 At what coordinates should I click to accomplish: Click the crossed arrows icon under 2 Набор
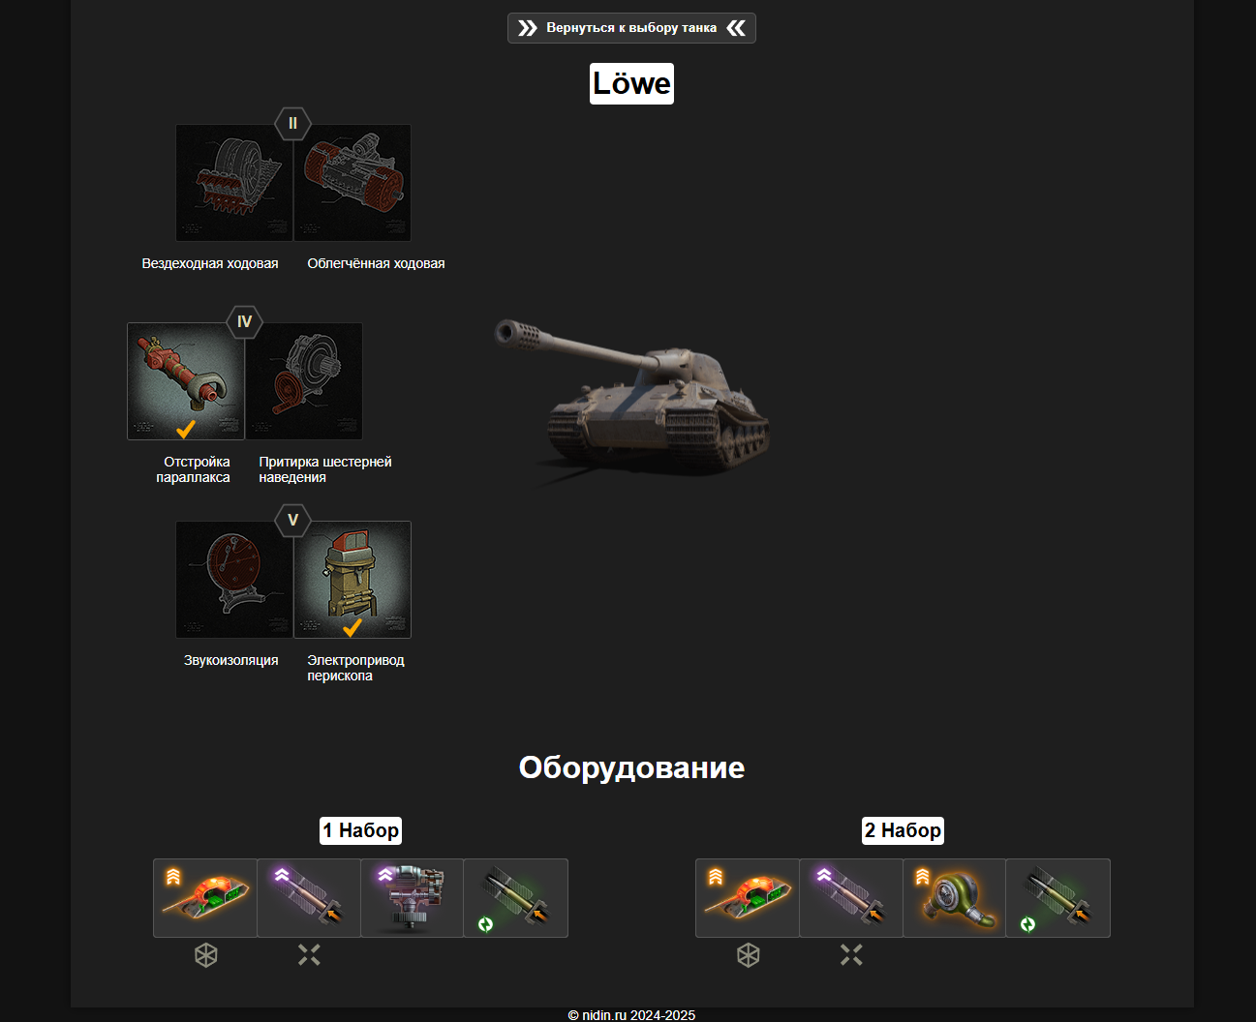click(x=851, y=955)
